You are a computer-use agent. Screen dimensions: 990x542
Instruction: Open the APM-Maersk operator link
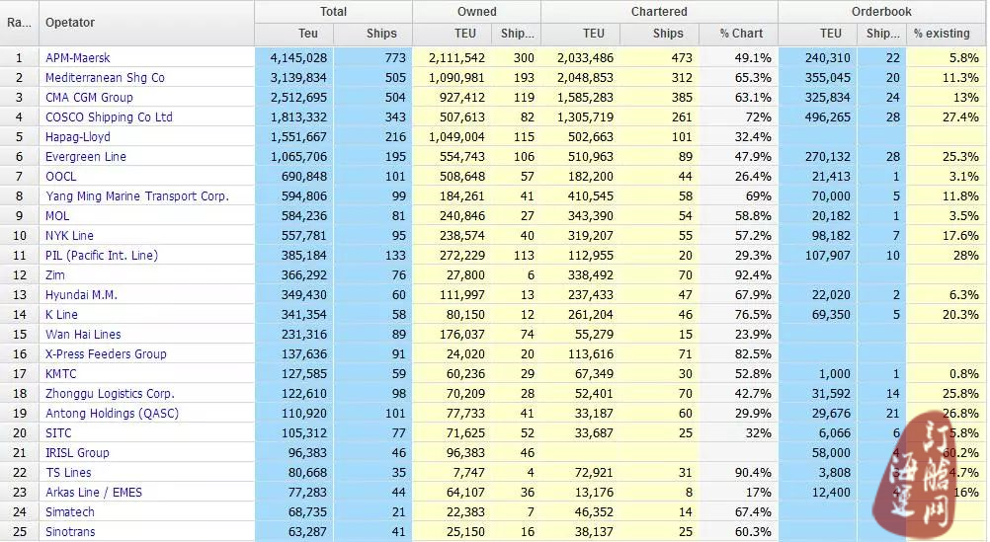[78, 58]
